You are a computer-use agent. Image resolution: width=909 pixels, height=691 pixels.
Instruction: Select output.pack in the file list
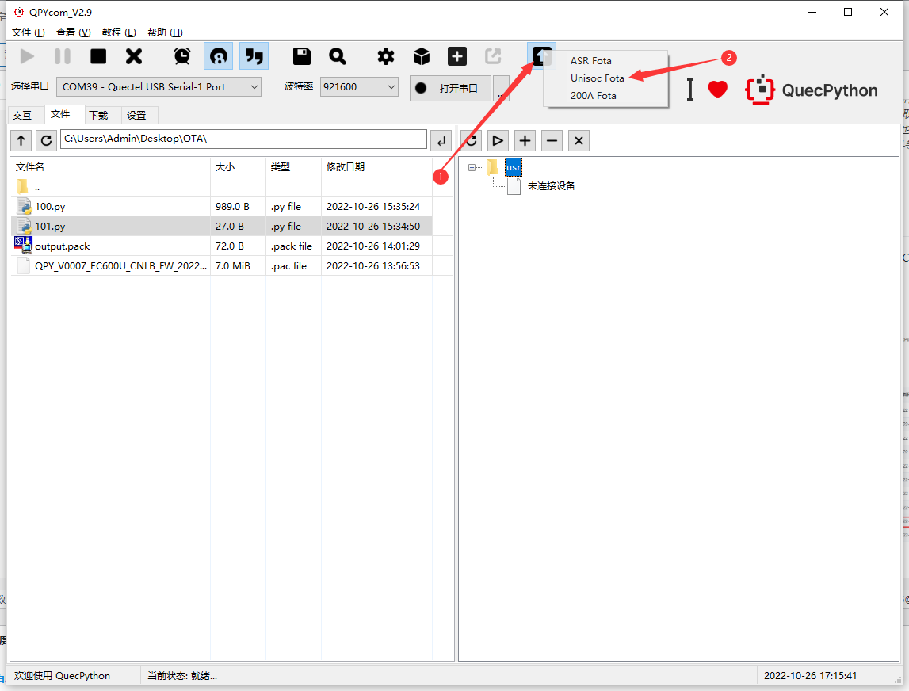point(63,246)
